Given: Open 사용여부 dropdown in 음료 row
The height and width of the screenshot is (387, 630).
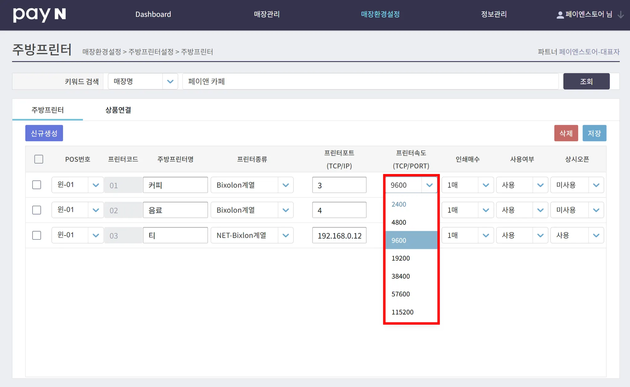Looking at the screenshot, I should coord(540,210).
